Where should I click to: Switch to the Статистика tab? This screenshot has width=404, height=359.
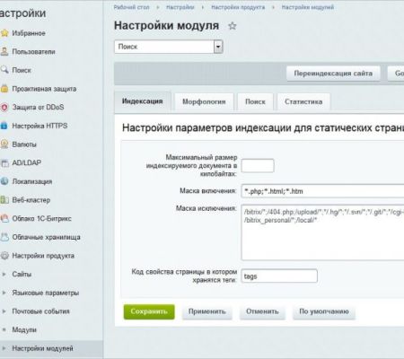click(303, 102)
